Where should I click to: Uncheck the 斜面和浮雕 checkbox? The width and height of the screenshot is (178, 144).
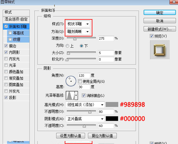pyautogui.click(x=6, y=26)
